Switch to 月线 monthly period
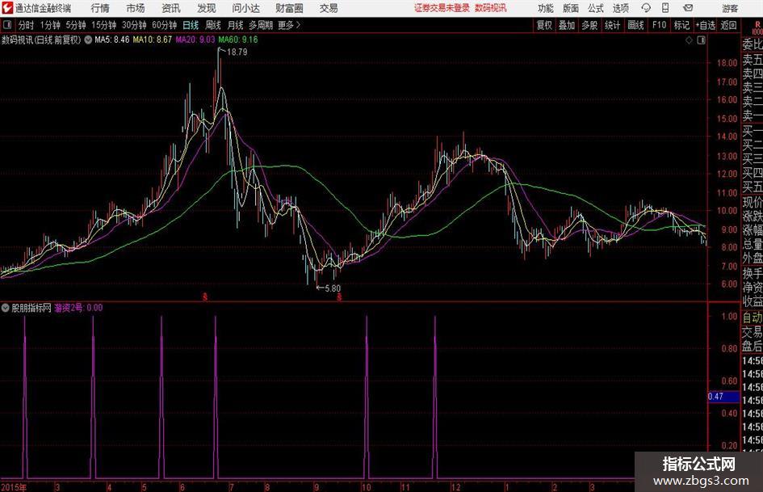This screenshot has width=763, height=492. (235, 25)
